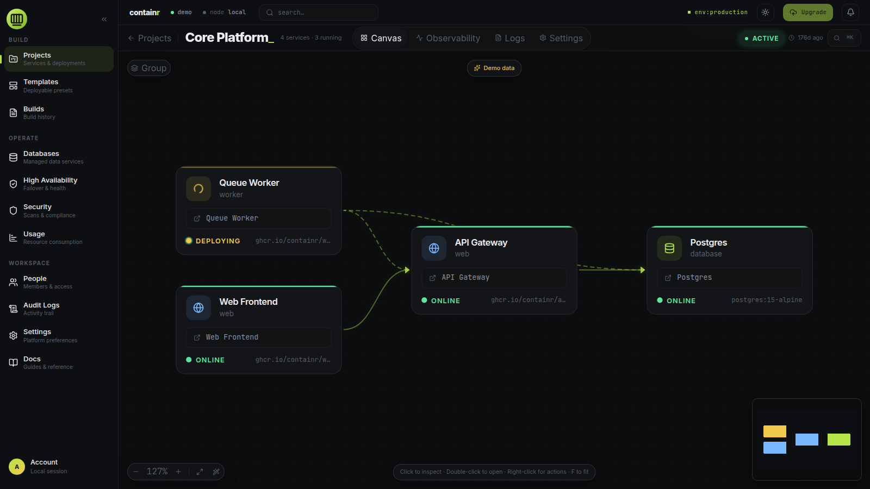Click the Web Frontend globe icon
Screen dimensions: 870x489
198,308
